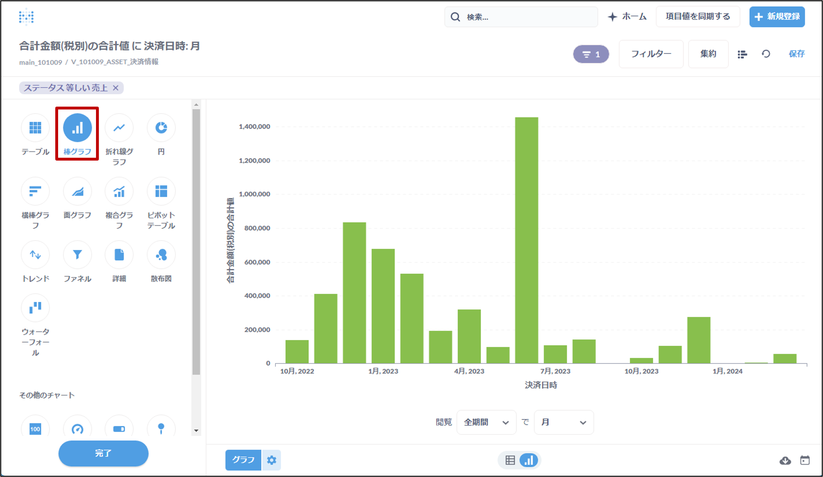Click the 保存 save link
823x477 pixels.
point(796,54)
